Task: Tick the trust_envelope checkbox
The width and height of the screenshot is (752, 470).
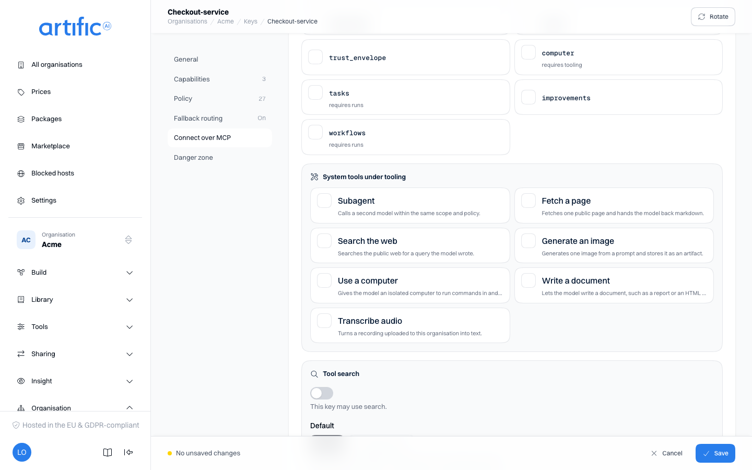Action: point(315,57)
